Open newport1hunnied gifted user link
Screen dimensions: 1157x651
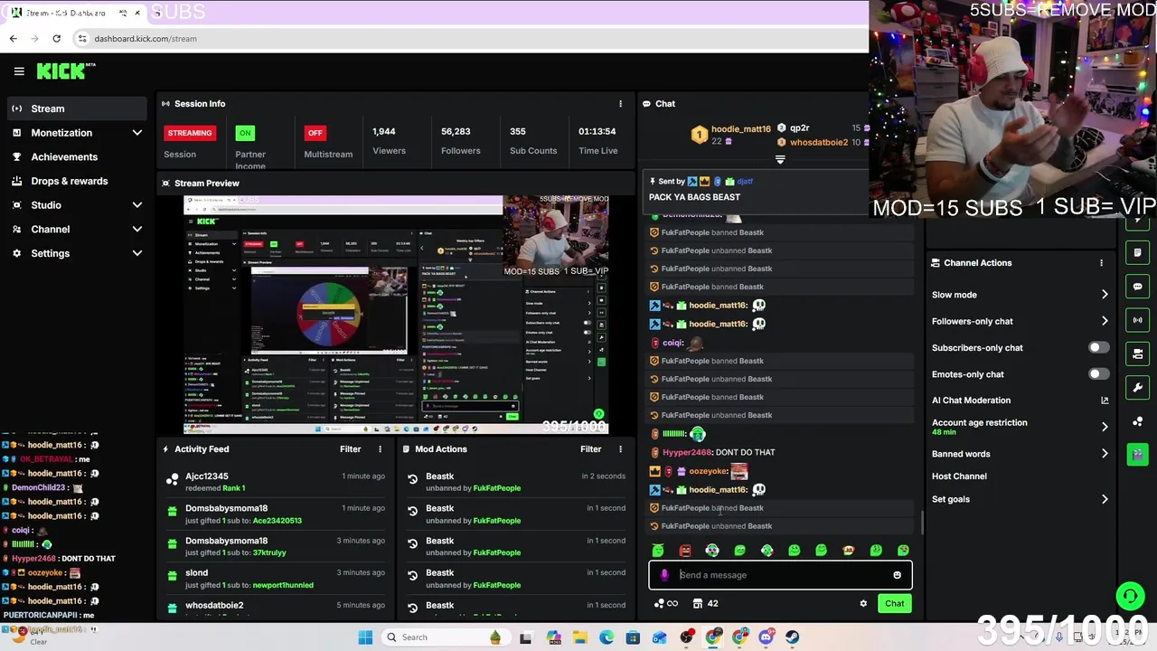point(283,585)
